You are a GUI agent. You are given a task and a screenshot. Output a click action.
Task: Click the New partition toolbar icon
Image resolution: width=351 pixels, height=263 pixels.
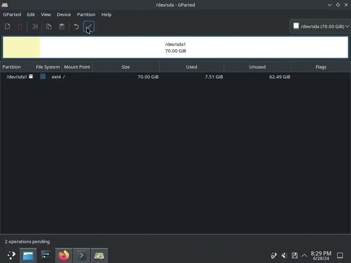[8, 26]
